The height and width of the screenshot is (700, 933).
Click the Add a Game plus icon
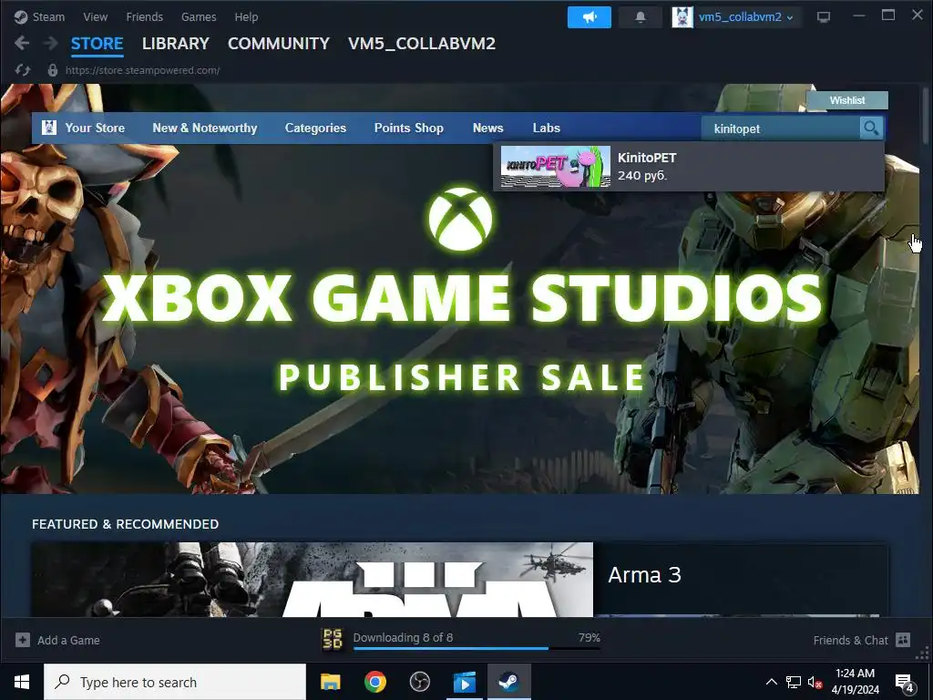(x=23, y=640)
